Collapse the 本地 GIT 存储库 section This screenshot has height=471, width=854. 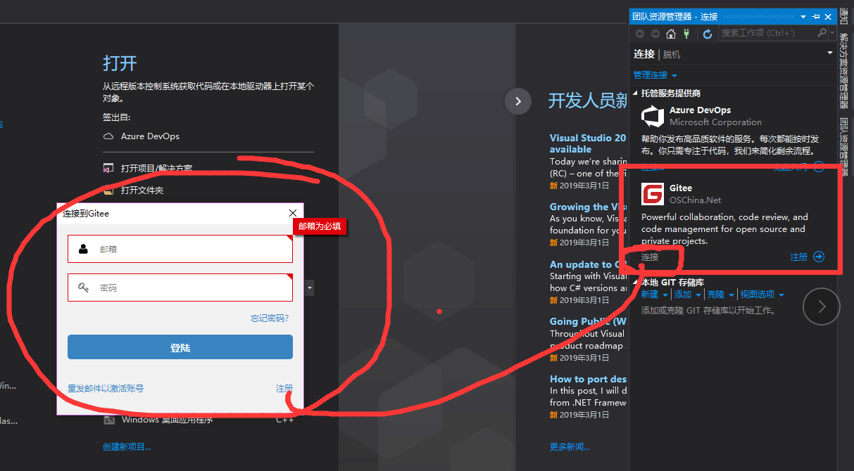[x=636, y=283]
